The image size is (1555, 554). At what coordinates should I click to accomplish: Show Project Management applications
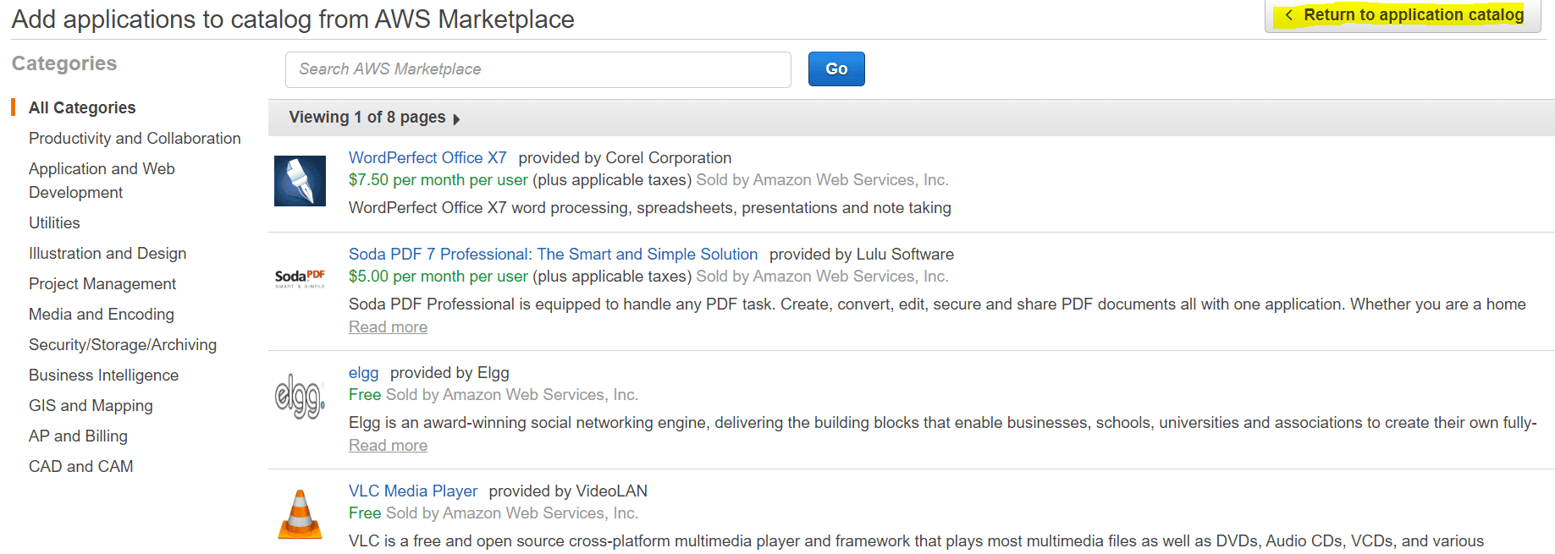[x=102, y=283]
